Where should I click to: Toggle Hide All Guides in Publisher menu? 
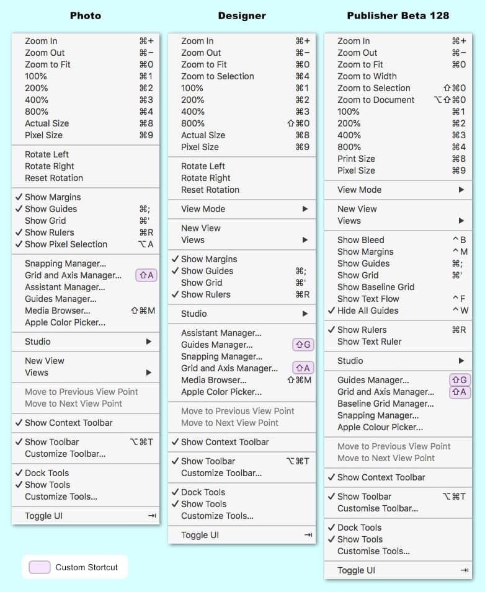click(x=398, y=311)
